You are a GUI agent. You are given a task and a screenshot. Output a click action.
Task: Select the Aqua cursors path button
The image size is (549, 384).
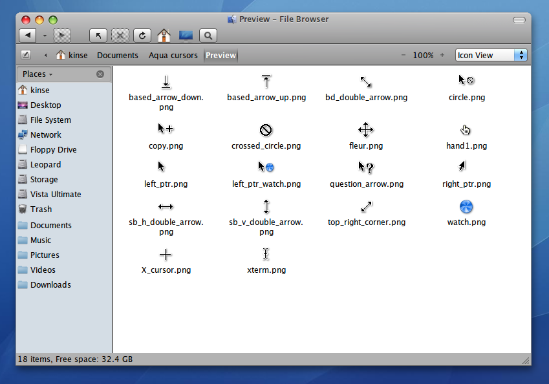click(173, 55)
